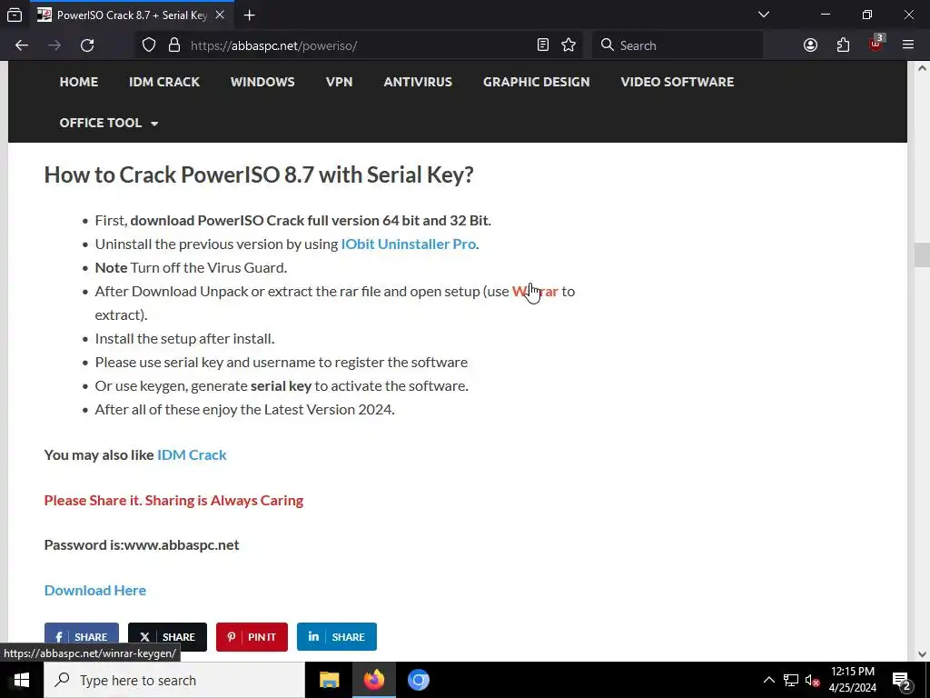Select the ANTIVIRUS navigation item
Image resolution: width=930 pixels, height=698 pixels.
pyautogui.click(x=418, y=82)
